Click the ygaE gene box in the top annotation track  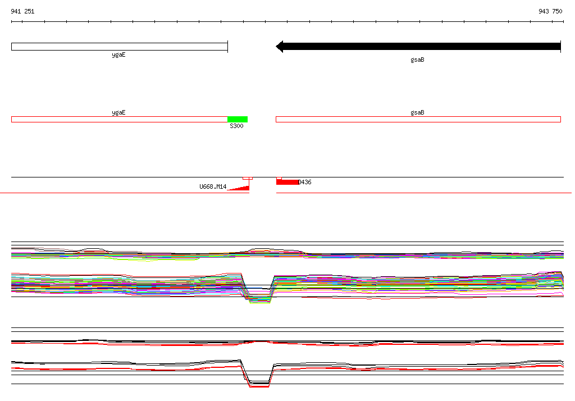click(x=120, y=47)
